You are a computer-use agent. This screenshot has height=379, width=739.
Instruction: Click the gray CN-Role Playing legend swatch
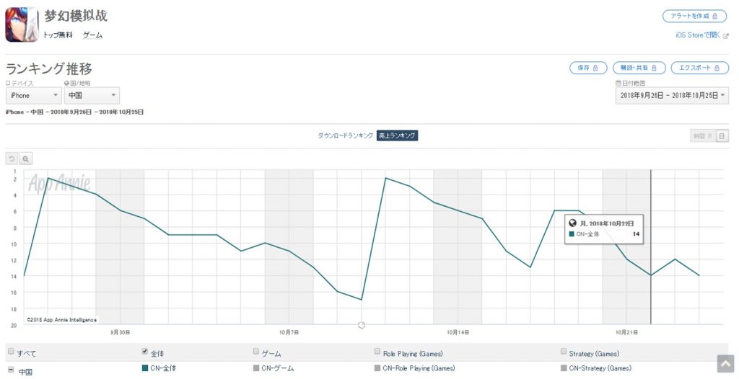(377, 368)
